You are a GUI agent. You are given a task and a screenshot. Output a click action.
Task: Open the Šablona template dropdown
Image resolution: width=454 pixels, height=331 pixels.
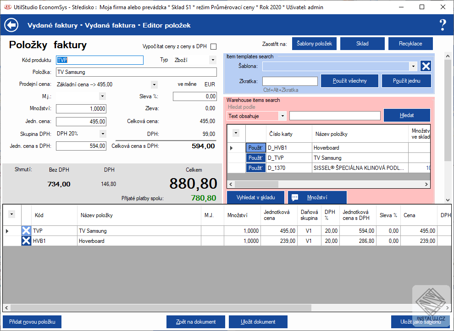click(x=413, y=66)
